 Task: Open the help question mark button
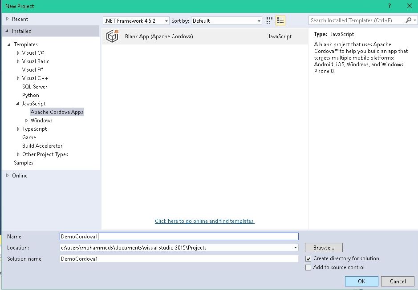[x=390, y=6]
